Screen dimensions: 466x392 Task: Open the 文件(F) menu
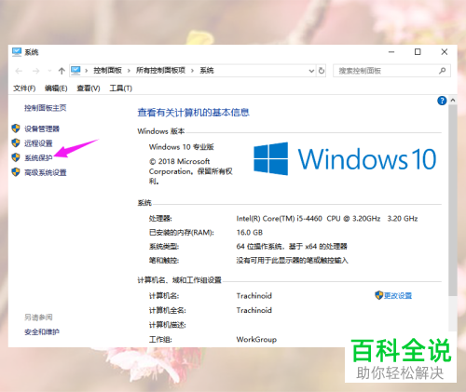tap(24, 88)
